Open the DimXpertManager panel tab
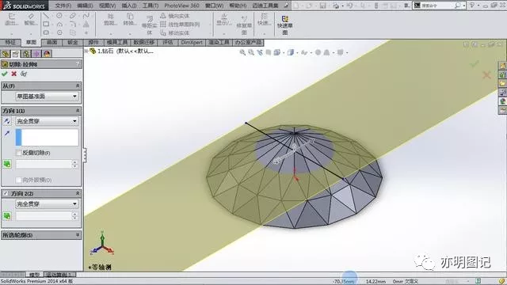507x285 pixels. click(x=36, y=54)
